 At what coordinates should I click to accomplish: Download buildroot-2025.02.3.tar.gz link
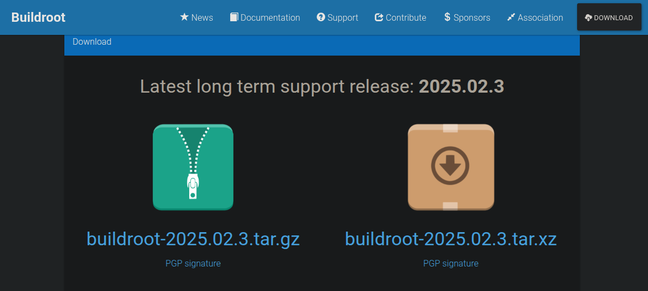click(193, 239)
